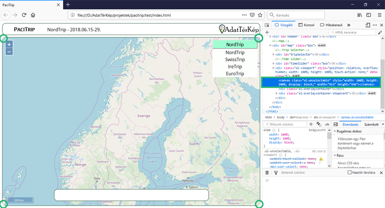Select canvas.ol-unselectable in the breadcrumb
The image size is (385, 208).
[357, 117]
